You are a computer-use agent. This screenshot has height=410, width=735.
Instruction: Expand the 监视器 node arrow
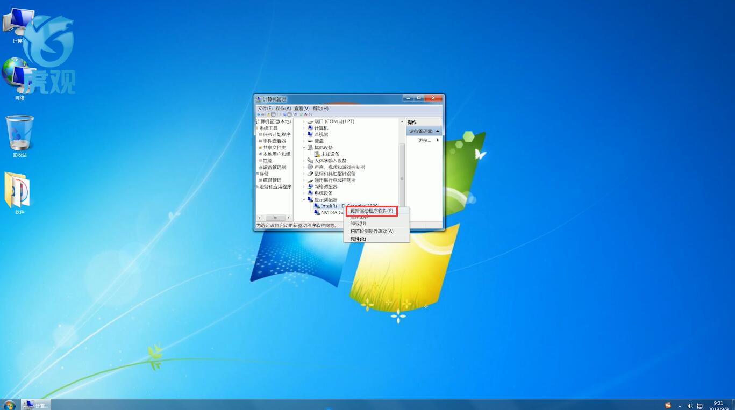[304, 134]
